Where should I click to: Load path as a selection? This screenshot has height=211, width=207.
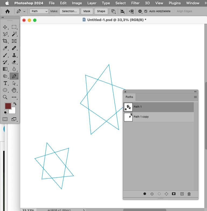(159, 194)
